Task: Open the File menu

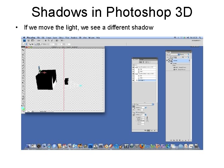Action: point(39,38)
